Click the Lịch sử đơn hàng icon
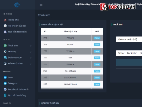The width and height of the screenshot is (142, 107). [x=5, y=95]
